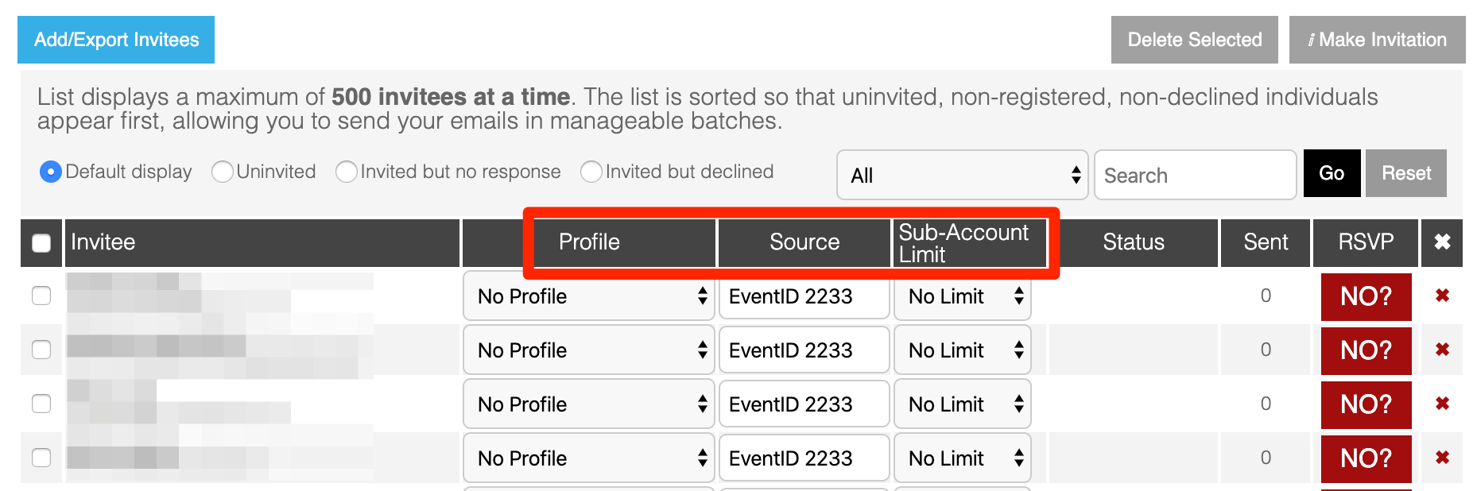This screenshot has width=1477, height=491.
Task: Click the Delete Selected button
Action: pos(1194,40)
